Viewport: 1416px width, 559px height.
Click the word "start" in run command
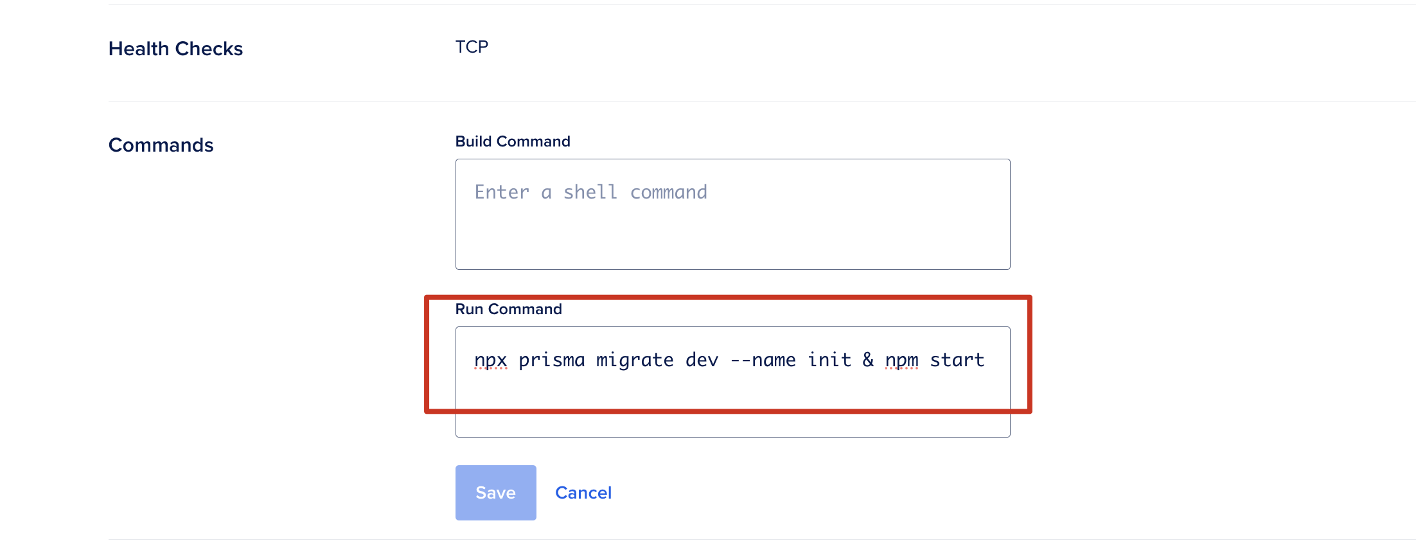(957, 360)
